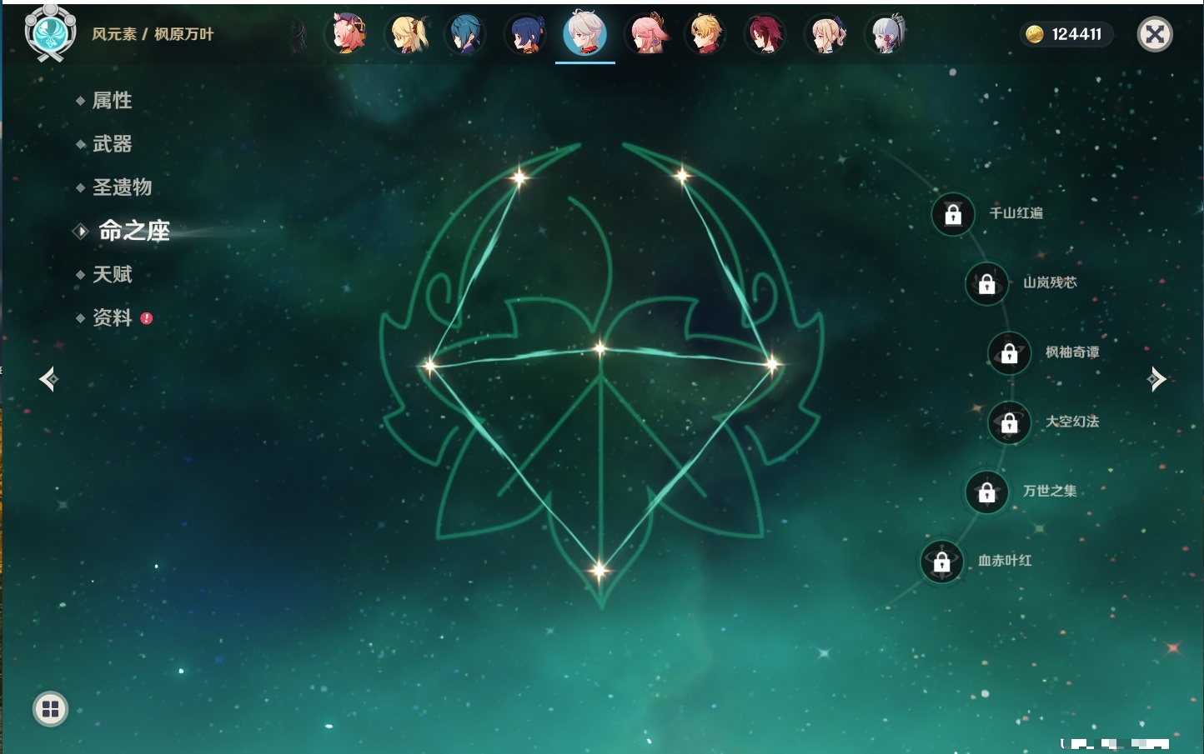
Task: Select the 命之座 constellation page
Action: [x=134, y=231]
